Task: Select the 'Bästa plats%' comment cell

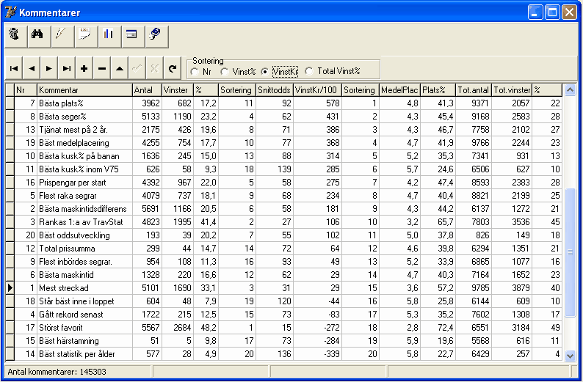Action: pyautogui.click(x=84, y=103)
